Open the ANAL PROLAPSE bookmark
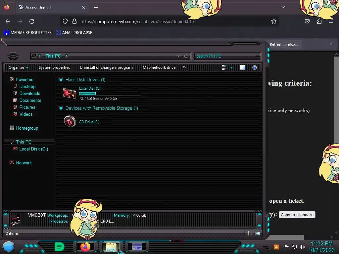The image size is (339, 254). pos(74,33)
